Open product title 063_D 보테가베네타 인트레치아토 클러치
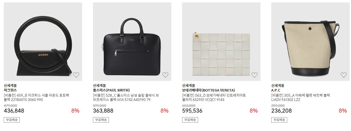 (x=214, y=97)
